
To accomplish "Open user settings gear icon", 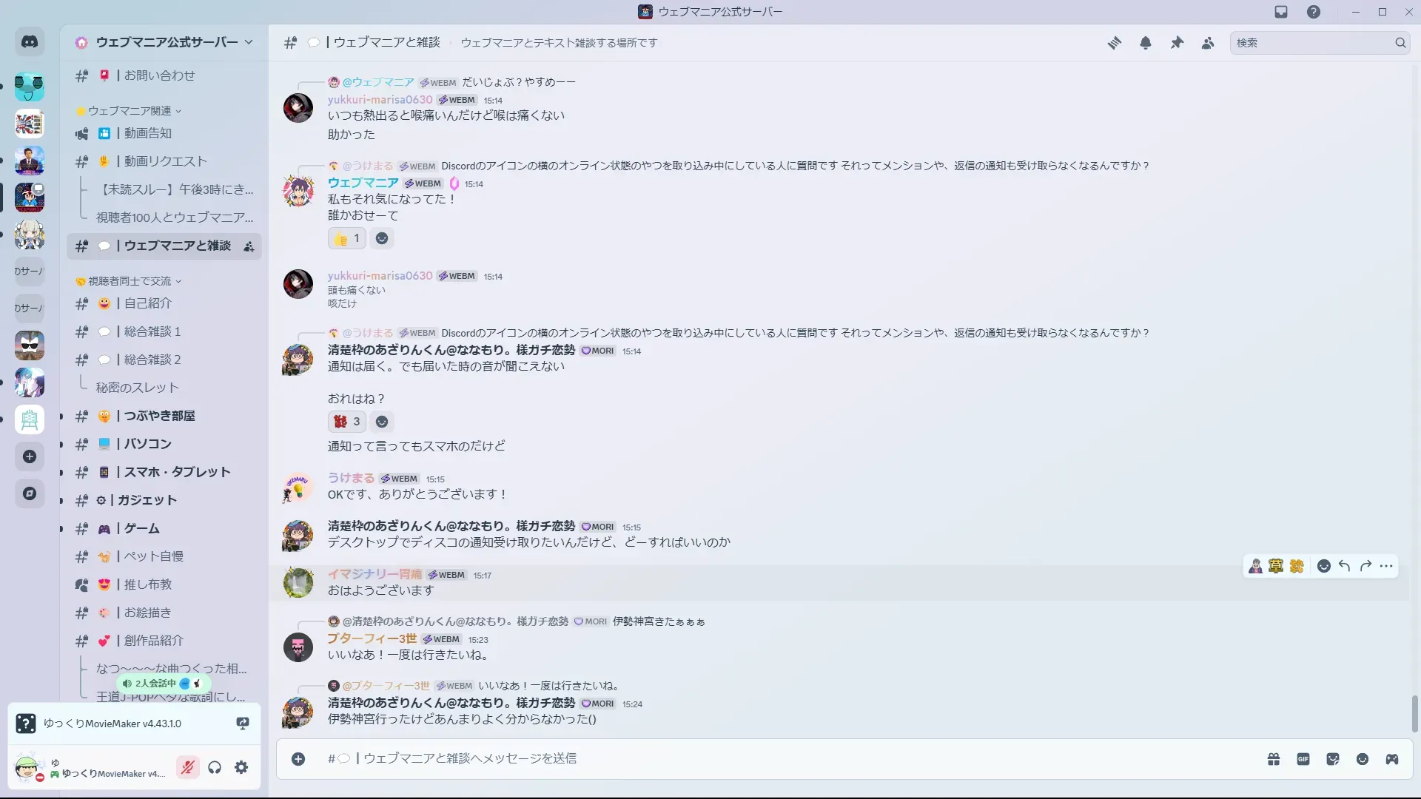I will click(241, 767).
